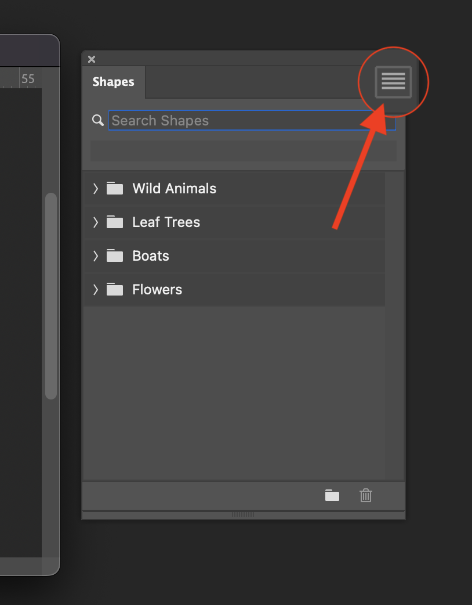472x605 pixels.
Task: Click the "Leaf Trees" label
Action: pyautogui.click(x=166, y=222)
